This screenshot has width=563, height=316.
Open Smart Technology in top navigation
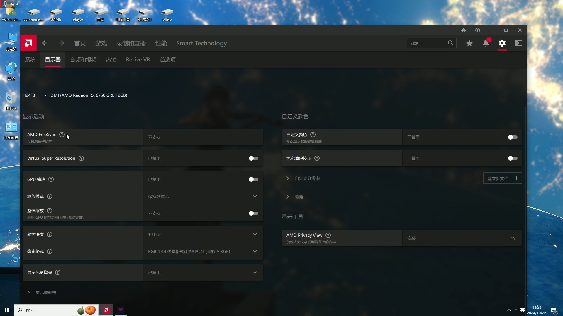[x=201, y=43]
